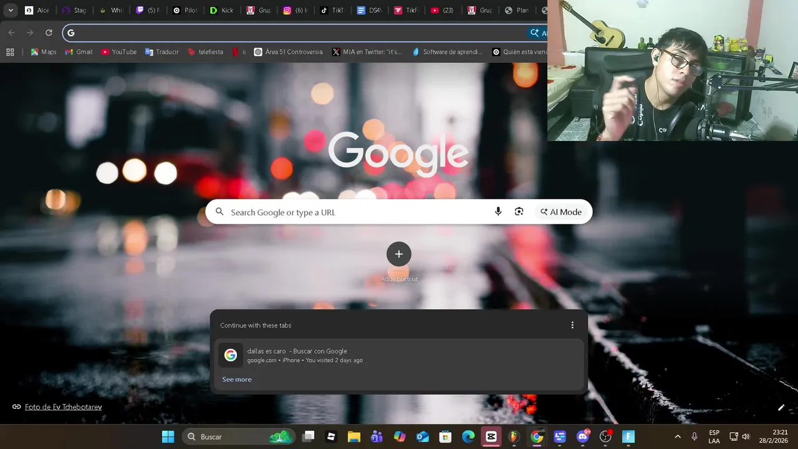Switch to the Instagram (6) tab
The height and width of the screenshot is (449, 798).
(295, 11)
